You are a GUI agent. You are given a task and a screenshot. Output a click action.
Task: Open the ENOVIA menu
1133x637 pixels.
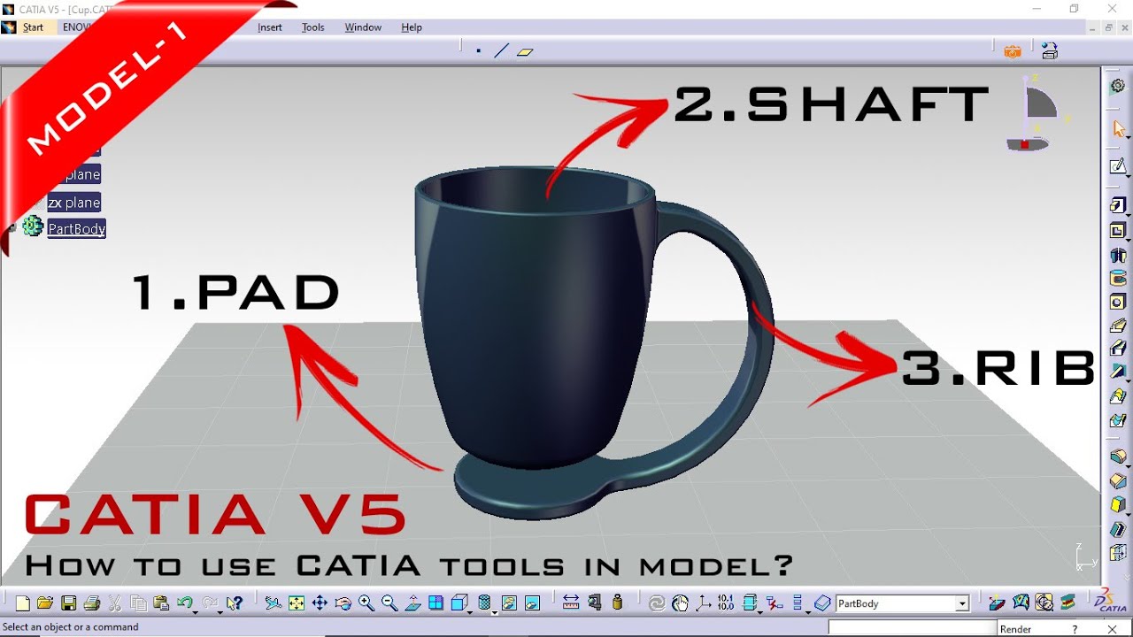(78, 27)
